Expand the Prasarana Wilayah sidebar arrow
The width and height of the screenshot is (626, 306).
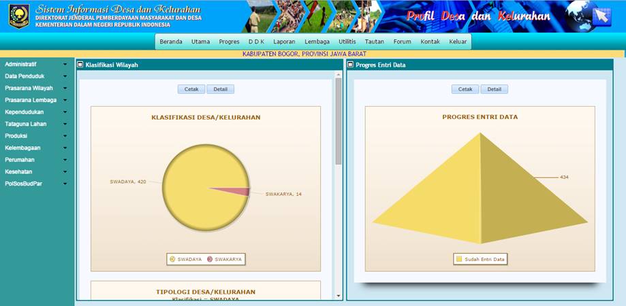coord(65,88)
